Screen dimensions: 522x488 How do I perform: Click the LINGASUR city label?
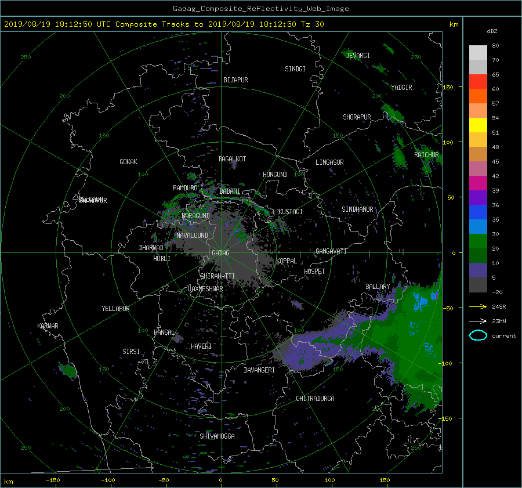[329, 162]
